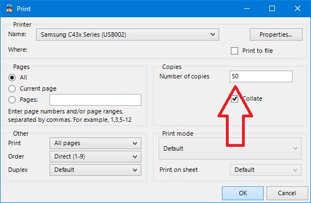Viewport: 311px width, 203px height.
Task: Select the Current page radio option
Action: click(12, 88)
